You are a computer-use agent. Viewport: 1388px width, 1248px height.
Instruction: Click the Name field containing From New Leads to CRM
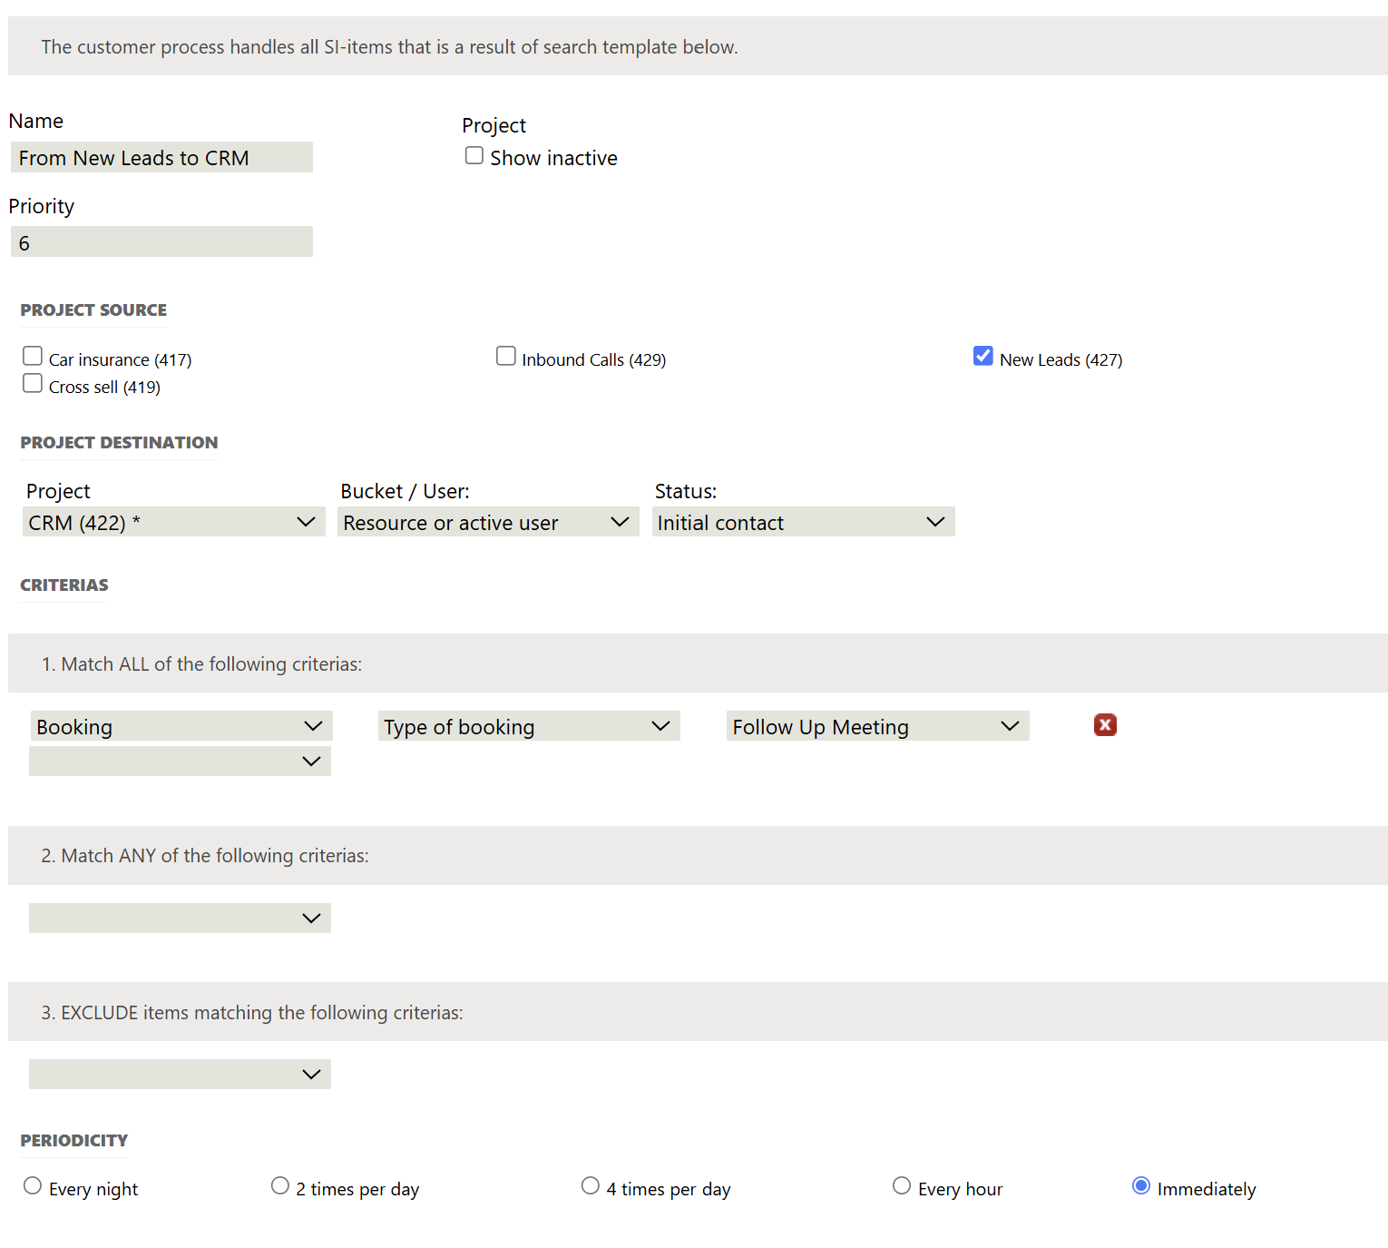[161, 157]
